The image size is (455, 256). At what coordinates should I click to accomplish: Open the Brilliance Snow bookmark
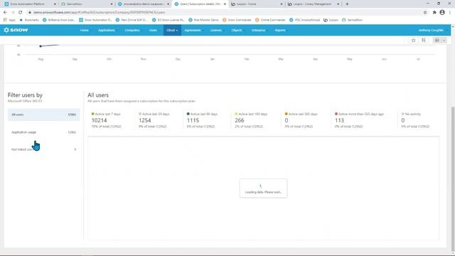(58, 20)
